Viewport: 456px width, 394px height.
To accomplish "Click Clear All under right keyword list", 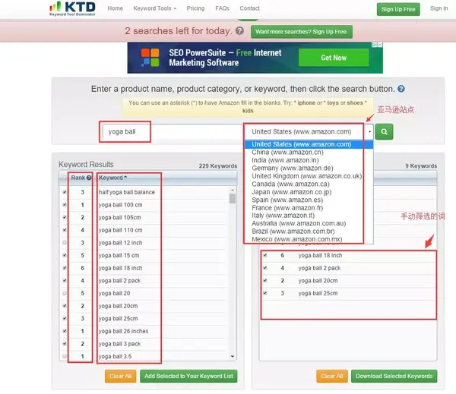I will click(x=332, y=376).
